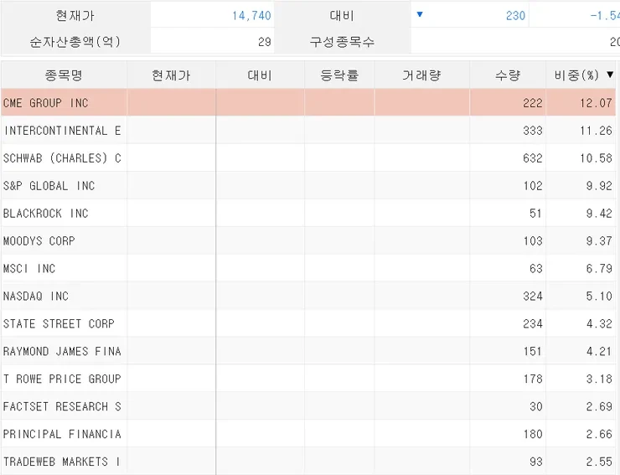Click weight value 2.69
The width and height of the screenshot is (620, 475).
coord(599,406)
